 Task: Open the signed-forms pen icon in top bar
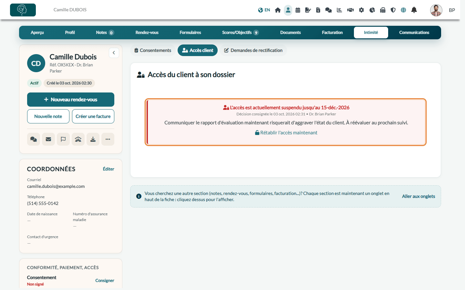coord(308,10)
